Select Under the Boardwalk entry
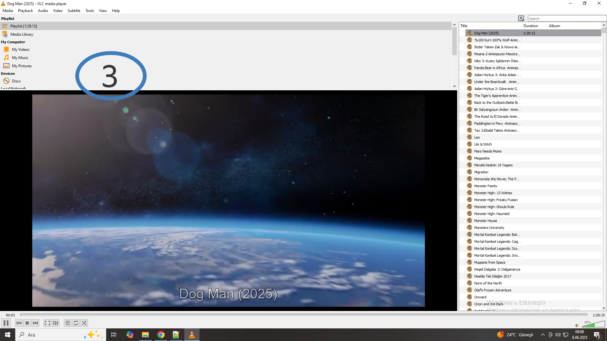This screenshot has height=341, width=607. [533, 82]
